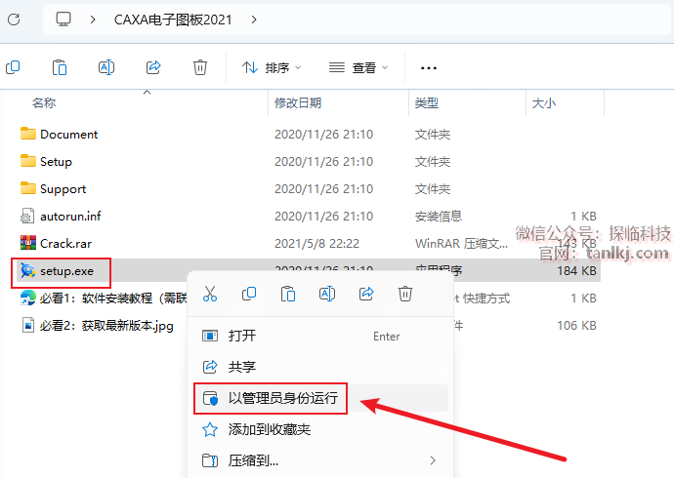Click the toolbar Paste icon
Screen dimensions: 674x478
tap(60, 67)
